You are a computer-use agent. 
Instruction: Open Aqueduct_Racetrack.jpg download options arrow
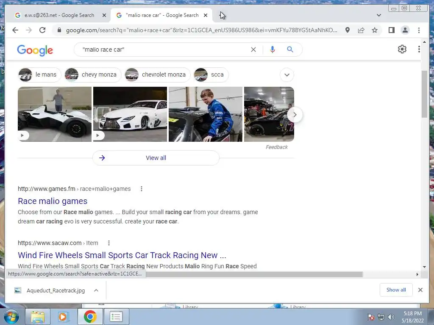[x=96, y=290]
